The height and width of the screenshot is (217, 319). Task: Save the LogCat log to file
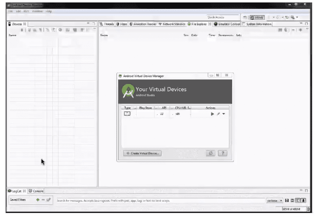287,200
